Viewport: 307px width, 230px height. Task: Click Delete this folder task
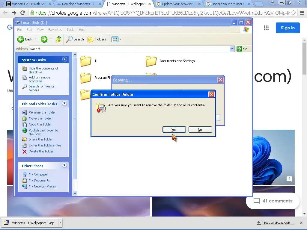pyautogui.click(x=41, y=151)
